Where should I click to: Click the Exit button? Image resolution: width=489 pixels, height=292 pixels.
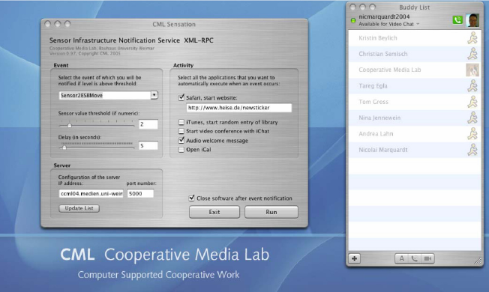[x=214, y=212]
